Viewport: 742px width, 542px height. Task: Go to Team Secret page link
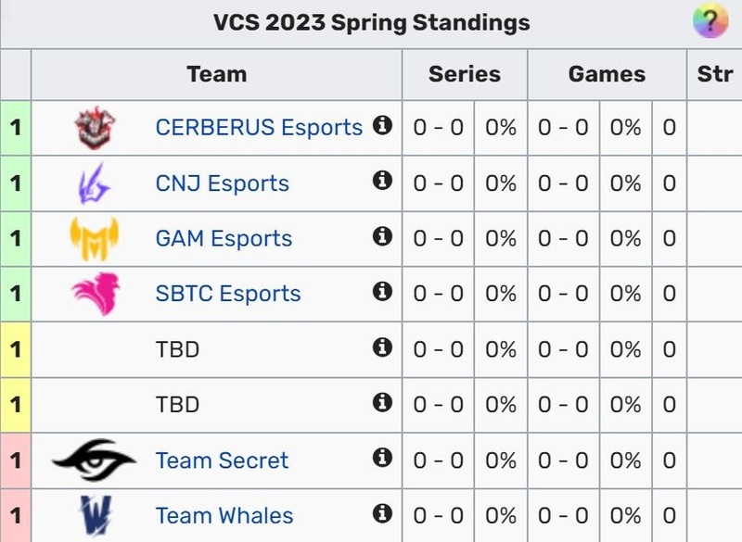222,460
